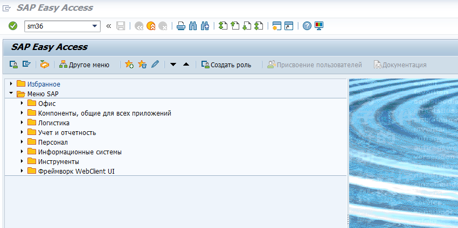Click the Create New Session icon
Viewport: 458px width, 228px height.
277,26
